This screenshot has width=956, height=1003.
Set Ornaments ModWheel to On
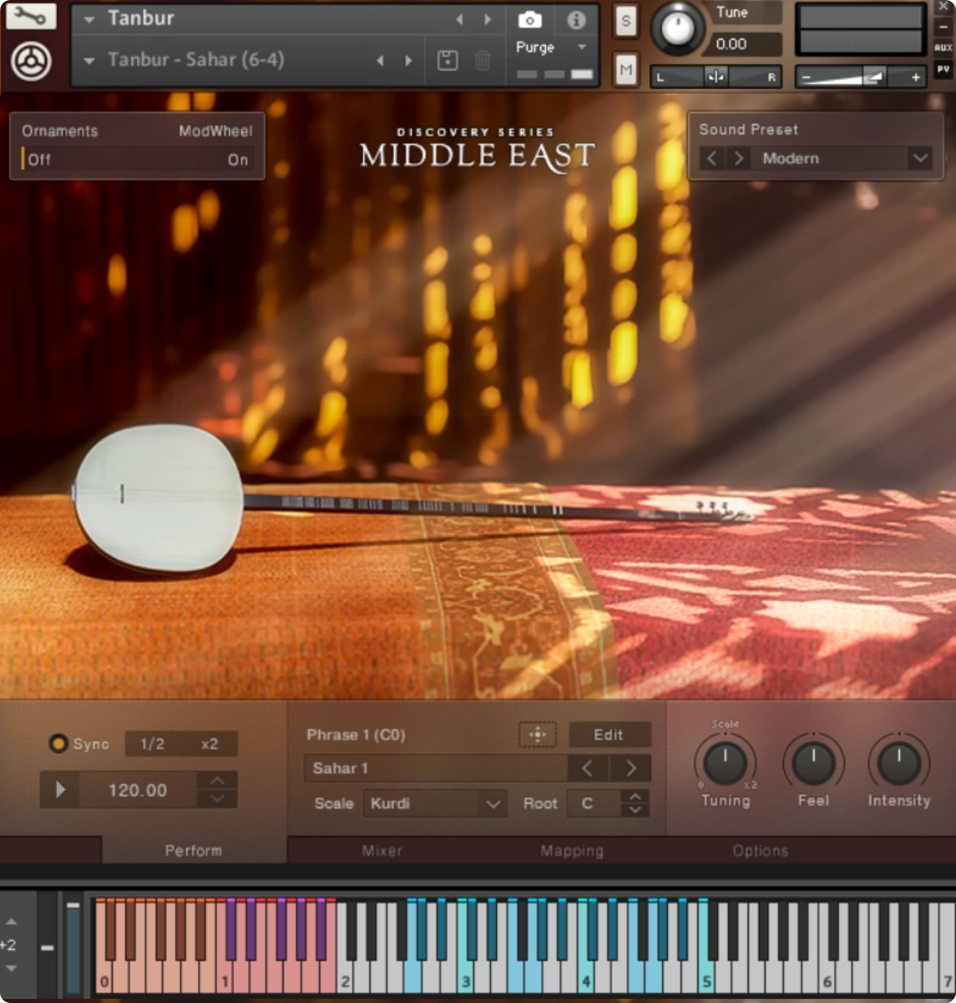(x=238, y=159)
